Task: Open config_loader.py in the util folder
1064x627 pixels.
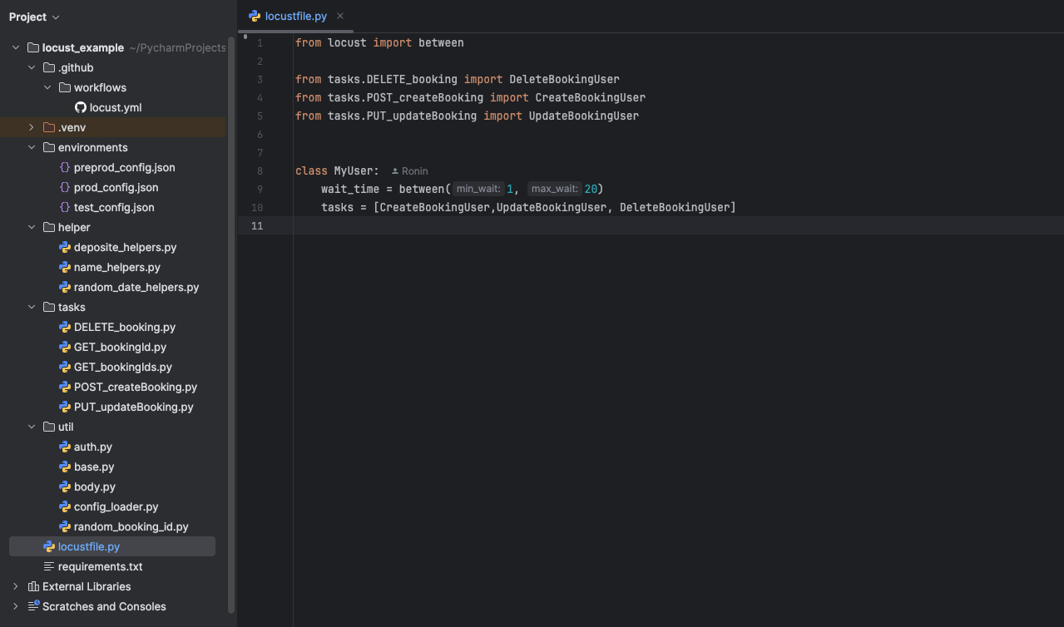Action: (116, 506)
